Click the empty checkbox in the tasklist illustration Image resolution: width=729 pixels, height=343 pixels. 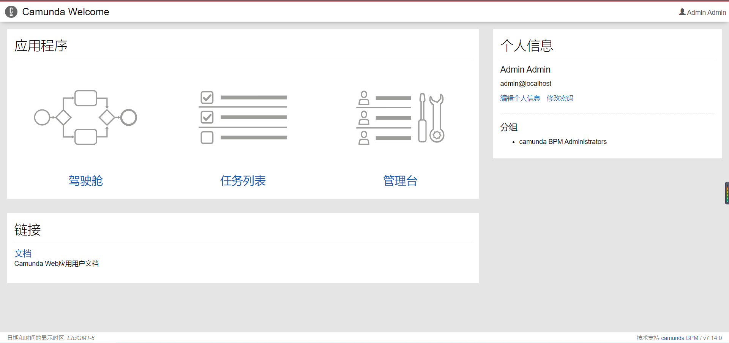click(x=207, y=137)
